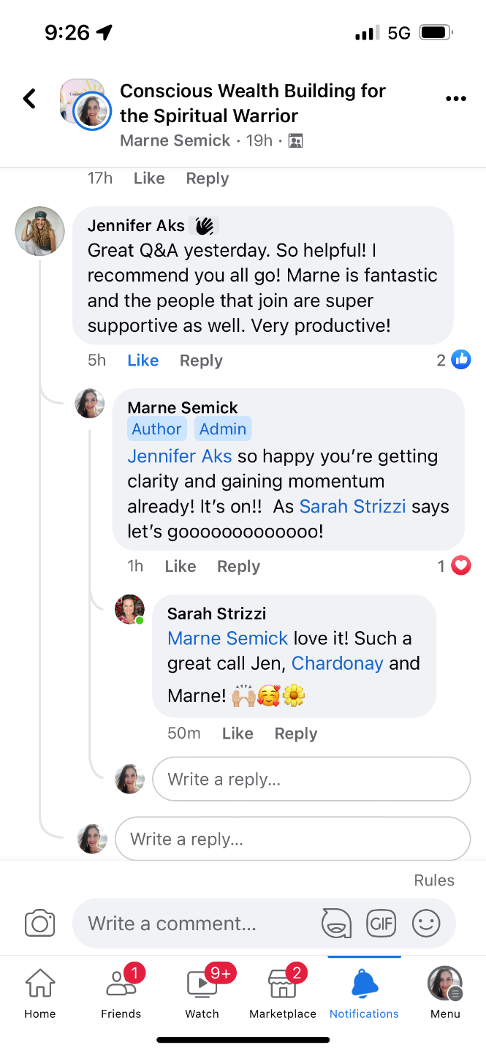Switch to the Home tab
This screenshot has width=486, height=1053.
(39, 992)
